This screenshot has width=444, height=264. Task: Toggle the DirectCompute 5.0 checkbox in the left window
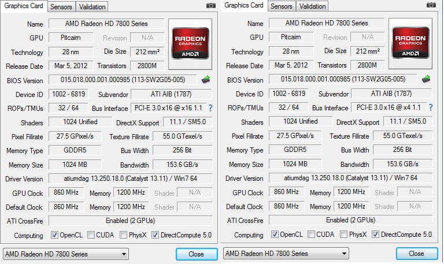155,235
